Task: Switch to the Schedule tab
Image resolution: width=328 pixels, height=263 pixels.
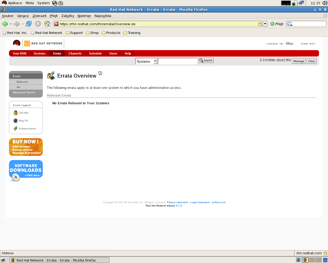Action: point(95,53)
